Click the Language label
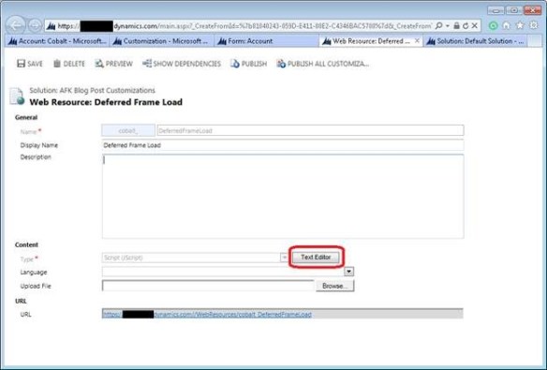 coord(34,272)
